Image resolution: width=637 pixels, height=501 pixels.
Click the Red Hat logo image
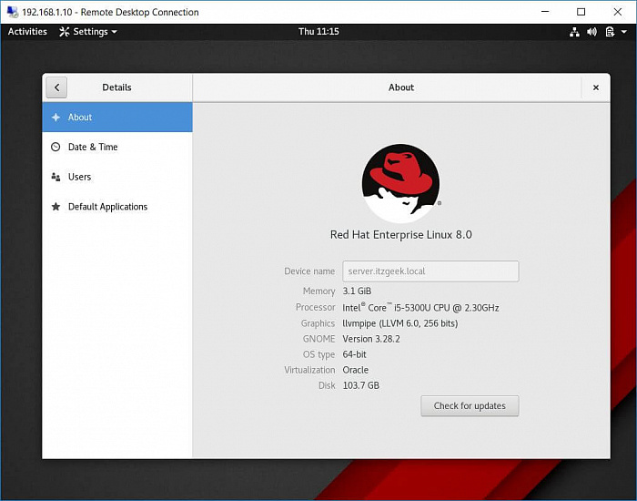click(x=400, y=183)
